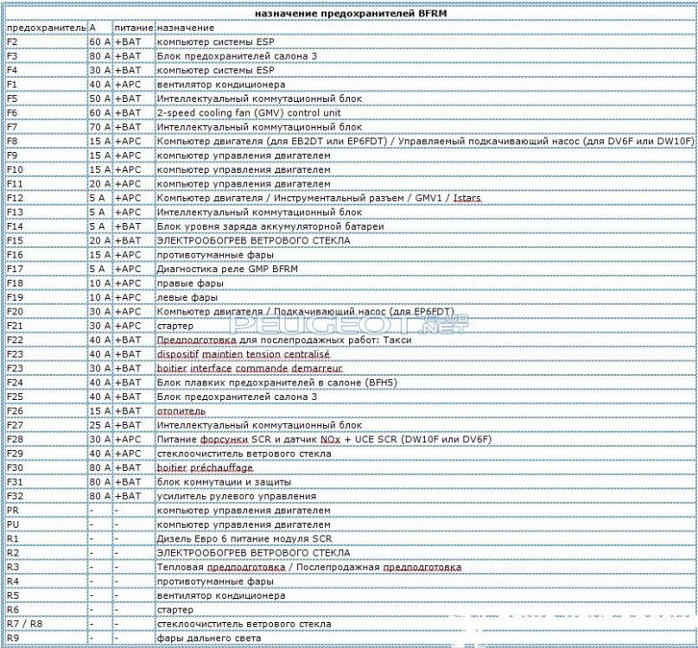
Task: Click the "R7 / R8" row label
Action: [x=25, y=624]
